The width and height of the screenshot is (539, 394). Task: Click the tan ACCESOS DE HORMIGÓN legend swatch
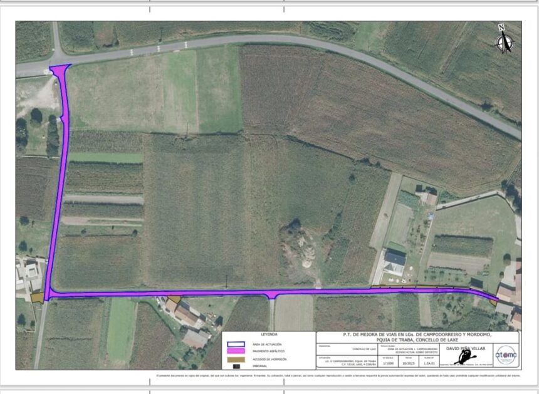(x=236, y=360)
